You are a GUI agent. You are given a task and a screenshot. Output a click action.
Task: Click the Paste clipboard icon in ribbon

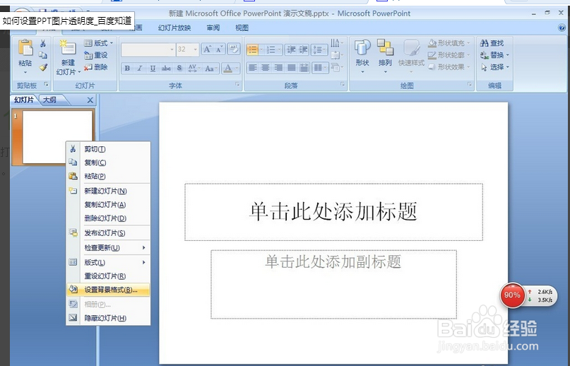click(x=25, y=48)
